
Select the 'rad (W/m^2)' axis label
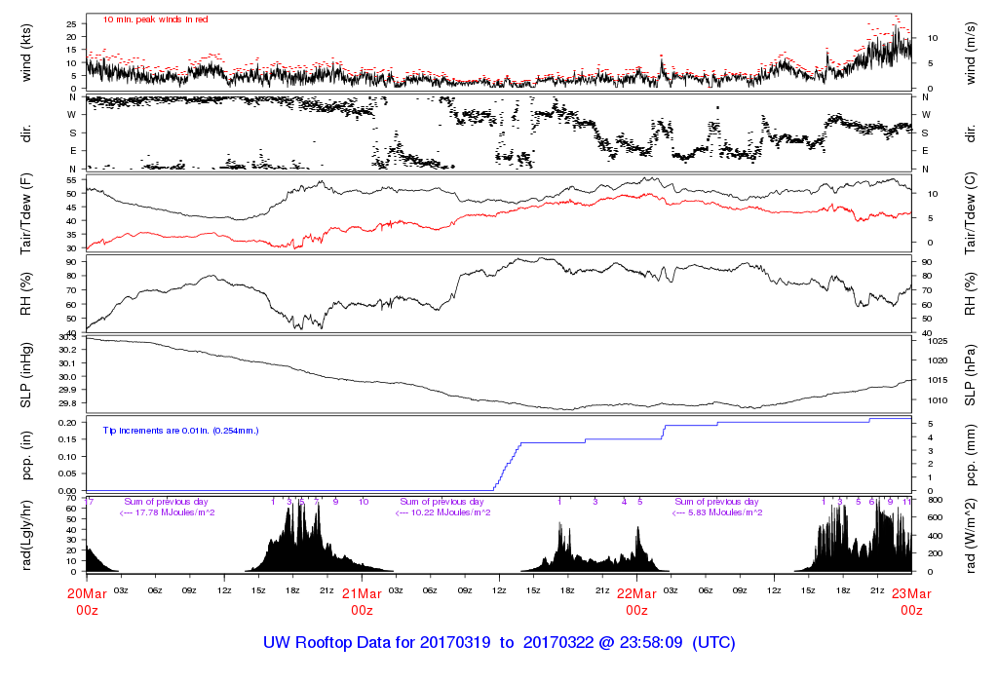coord(970,536)
